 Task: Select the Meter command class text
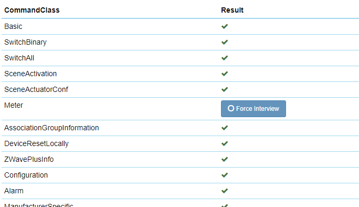[x=14, y=105]
